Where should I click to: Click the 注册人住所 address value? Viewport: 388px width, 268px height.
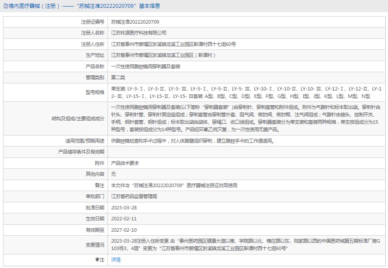point(173,44)
